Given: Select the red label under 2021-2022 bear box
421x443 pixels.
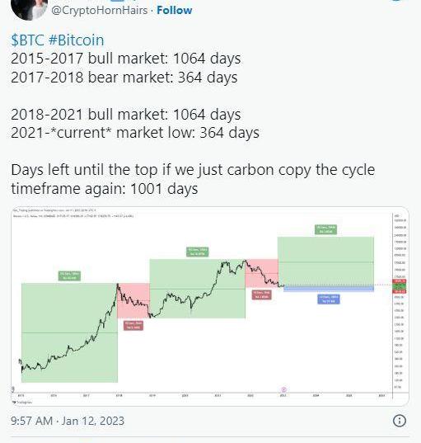Looking at the screenshot, I should [261, 295].
